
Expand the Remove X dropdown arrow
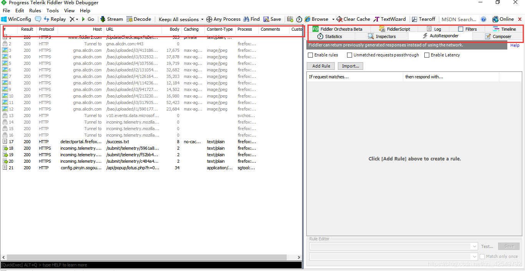click(77, 19)
